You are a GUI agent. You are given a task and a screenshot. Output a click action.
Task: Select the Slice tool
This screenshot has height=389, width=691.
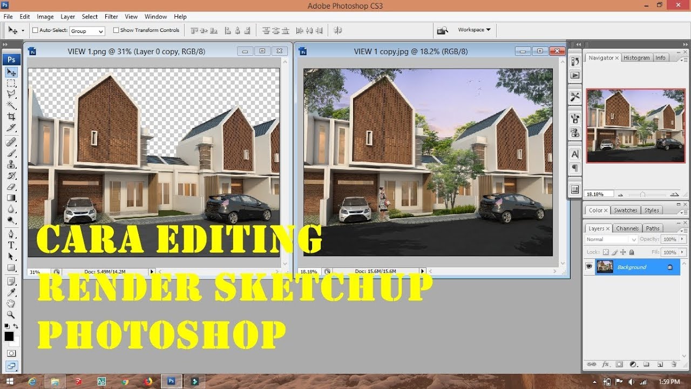click(x=11, y=128)
